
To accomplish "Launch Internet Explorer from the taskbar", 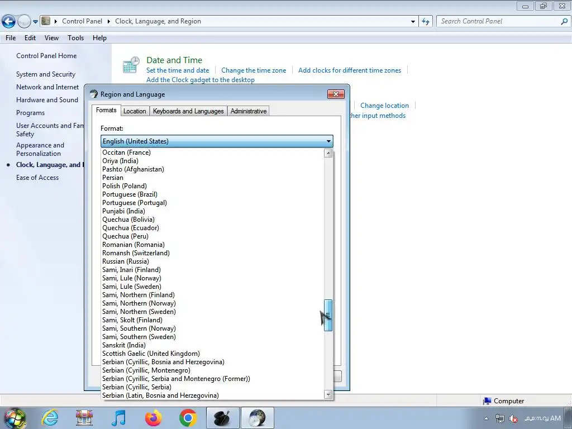I will coord(50,418).
